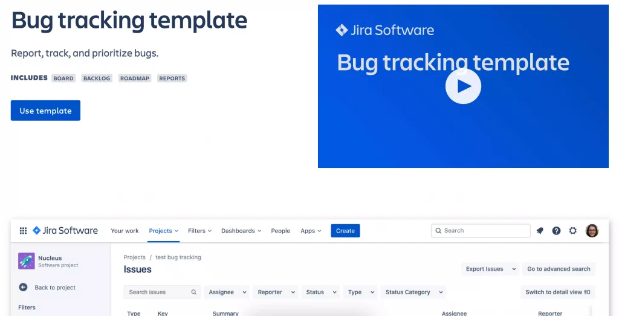This screenshot has height=316, width=619.
Task: Click the Use template button
Action: [45, 111]
